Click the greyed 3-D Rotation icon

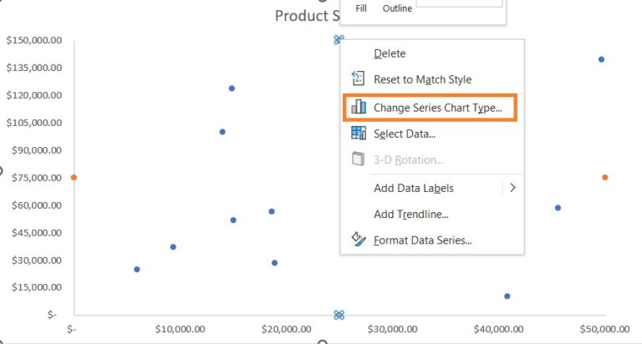coord(359,159)
